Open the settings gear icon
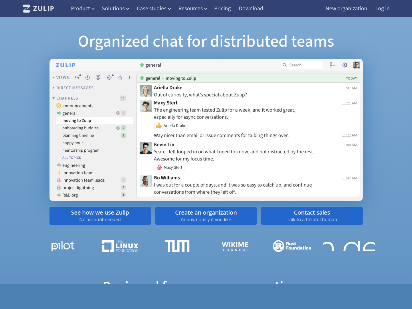 click(x=345, y=65)
